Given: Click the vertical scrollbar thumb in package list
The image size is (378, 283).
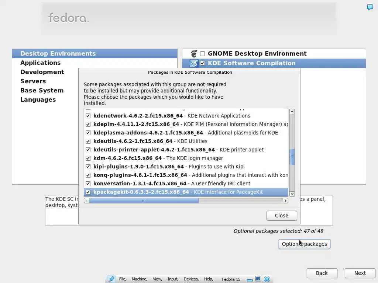Looking at the screenshot, I should click(x=292, y=157).
